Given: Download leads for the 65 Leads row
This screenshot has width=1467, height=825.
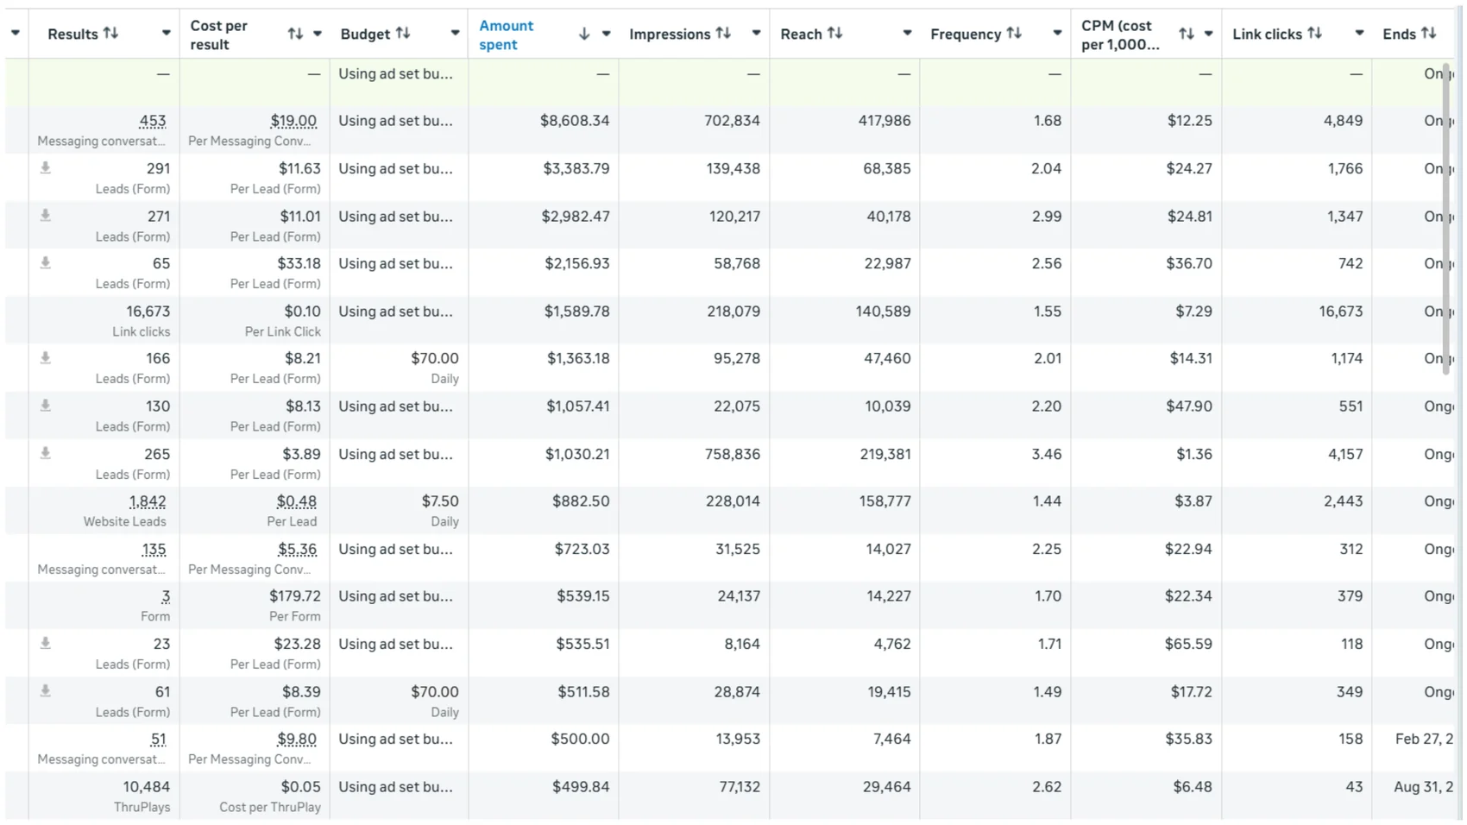Looking at the screenshot, I should 46,263.
